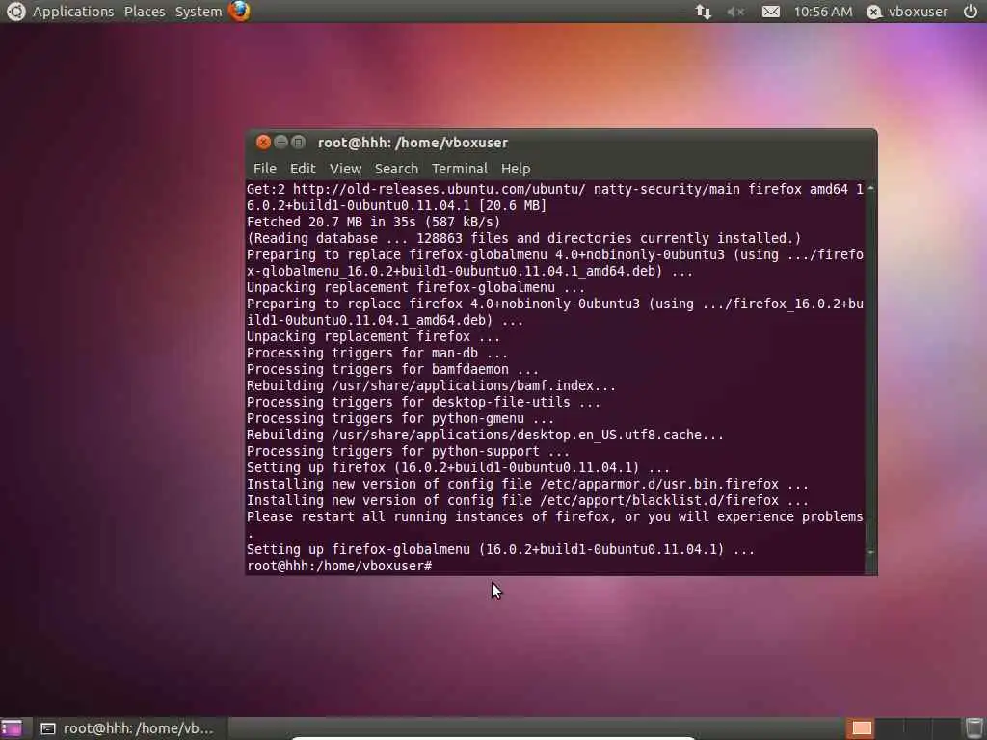The height and width of the screenshot is (740, 987).
Task: Open the network connections indicator
Action: [703, 12]
